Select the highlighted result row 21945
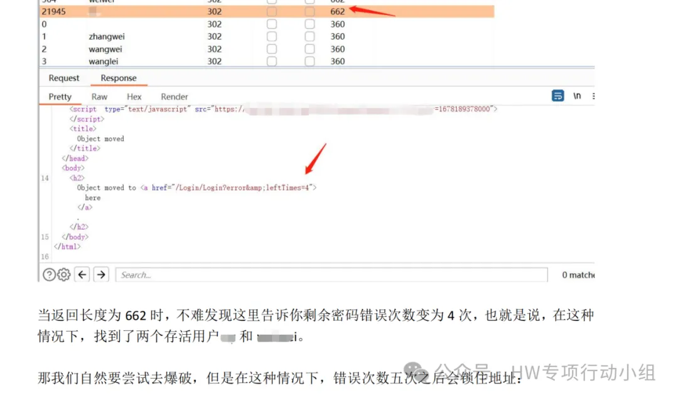Viewport: 678px width, 400px height. click(x=267, y=12)
